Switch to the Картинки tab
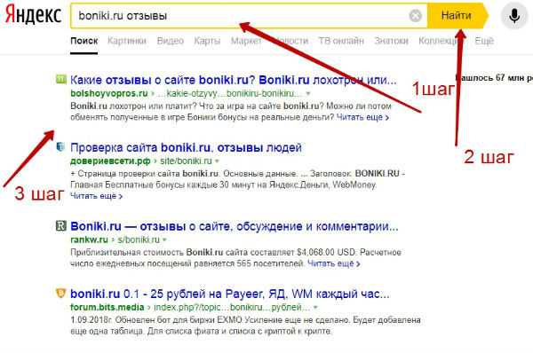 [x=127, y=41]
